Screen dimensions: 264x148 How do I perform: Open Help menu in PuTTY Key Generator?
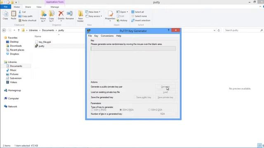click(118, 36)
